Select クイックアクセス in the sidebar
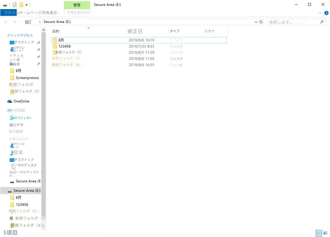Screen dimensions: 330x237 [x=20, y=36]
